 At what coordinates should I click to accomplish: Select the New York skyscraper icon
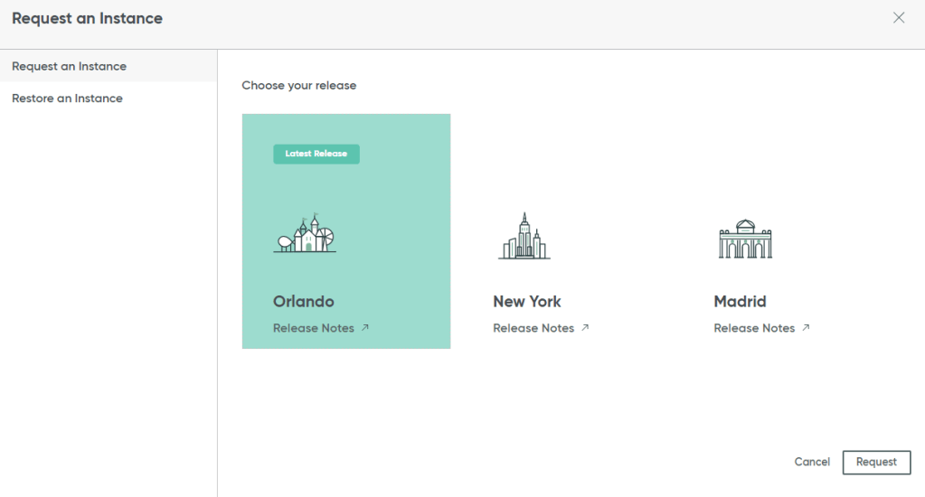click(524, 237)
